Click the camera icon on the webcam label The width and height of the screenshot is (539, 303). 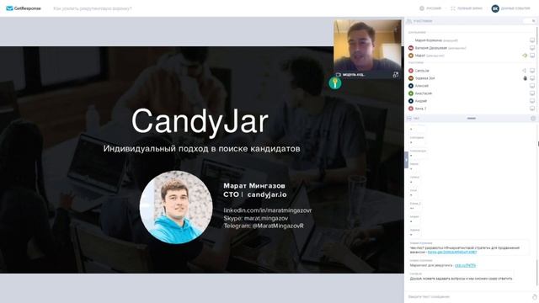pos(339,74)
